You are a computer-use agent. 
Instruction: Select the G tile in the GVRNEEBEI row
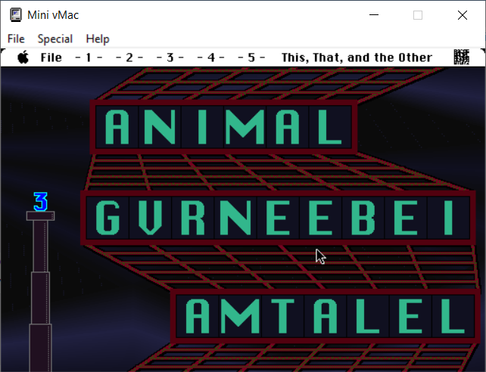click(x=107, y=218)
